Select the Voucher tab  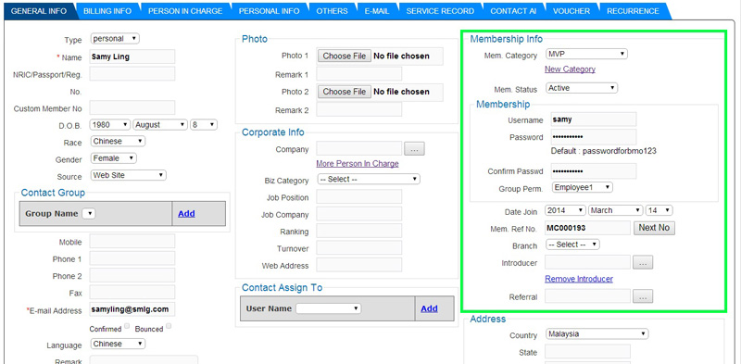571,11
